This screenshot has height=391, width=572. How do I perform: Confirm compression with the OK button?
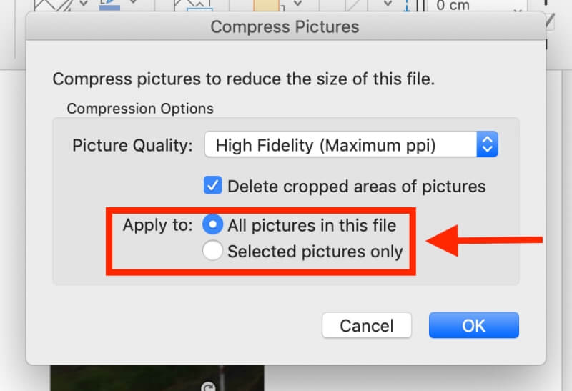(x=474, y=325)
